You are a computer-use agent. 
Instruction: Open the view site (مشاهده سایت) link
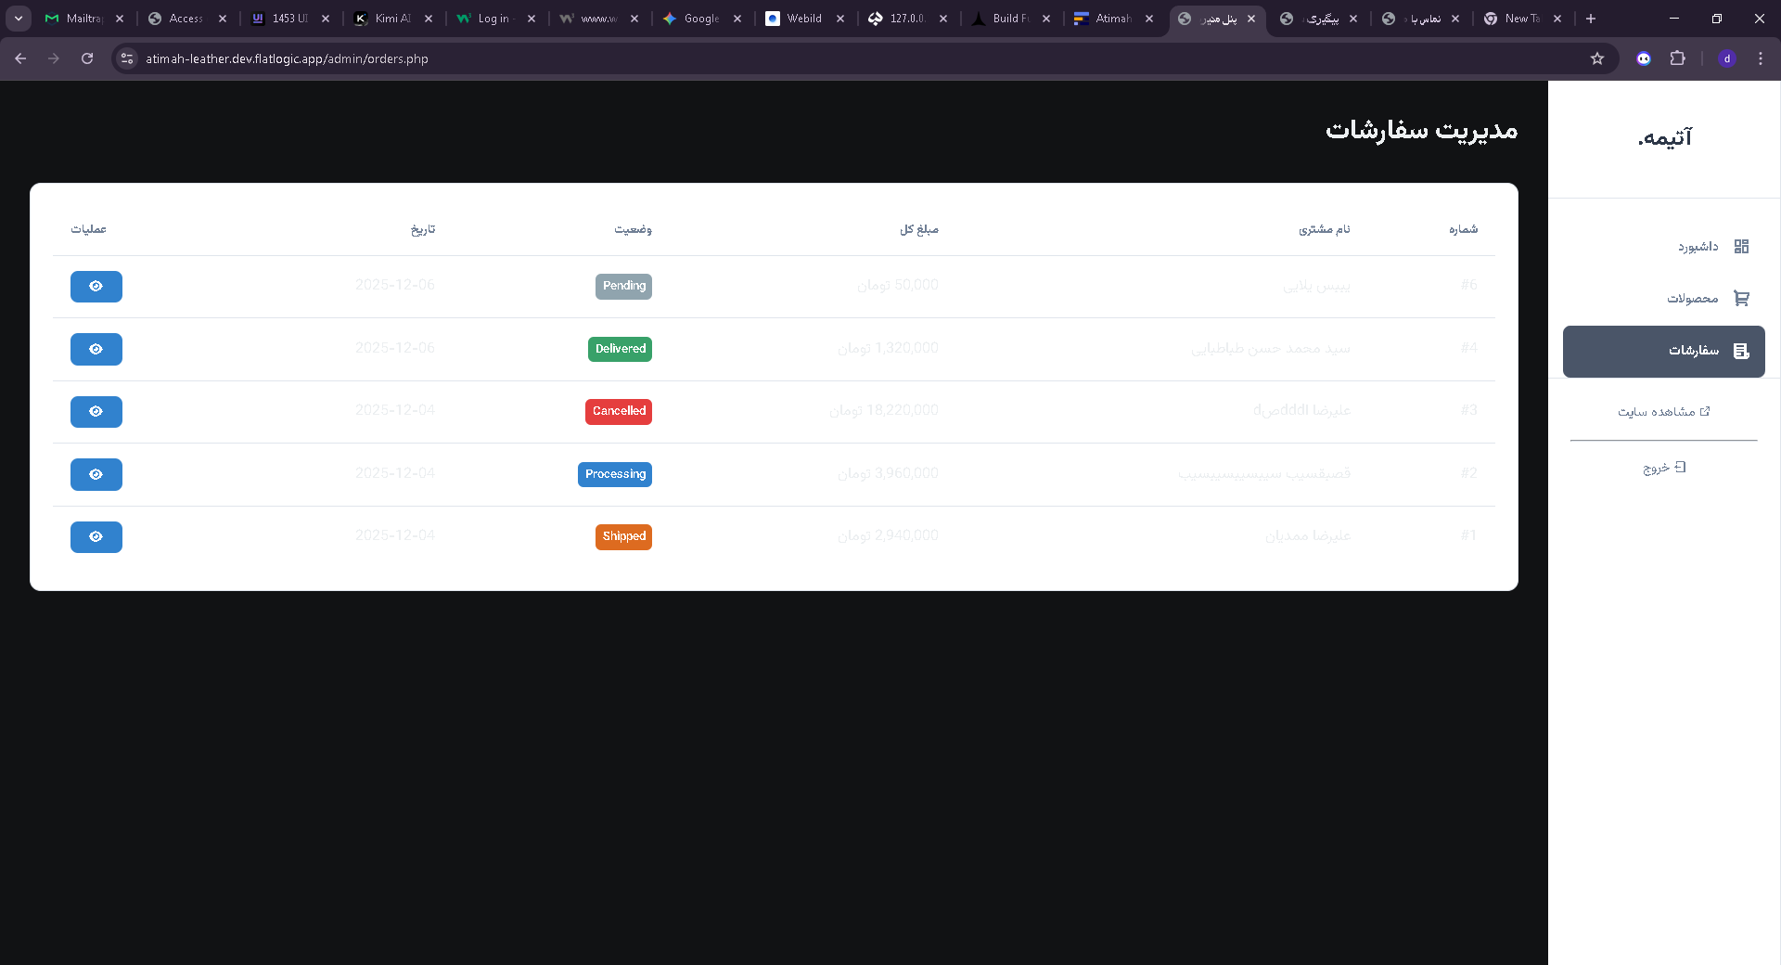tap(1663, 411)
